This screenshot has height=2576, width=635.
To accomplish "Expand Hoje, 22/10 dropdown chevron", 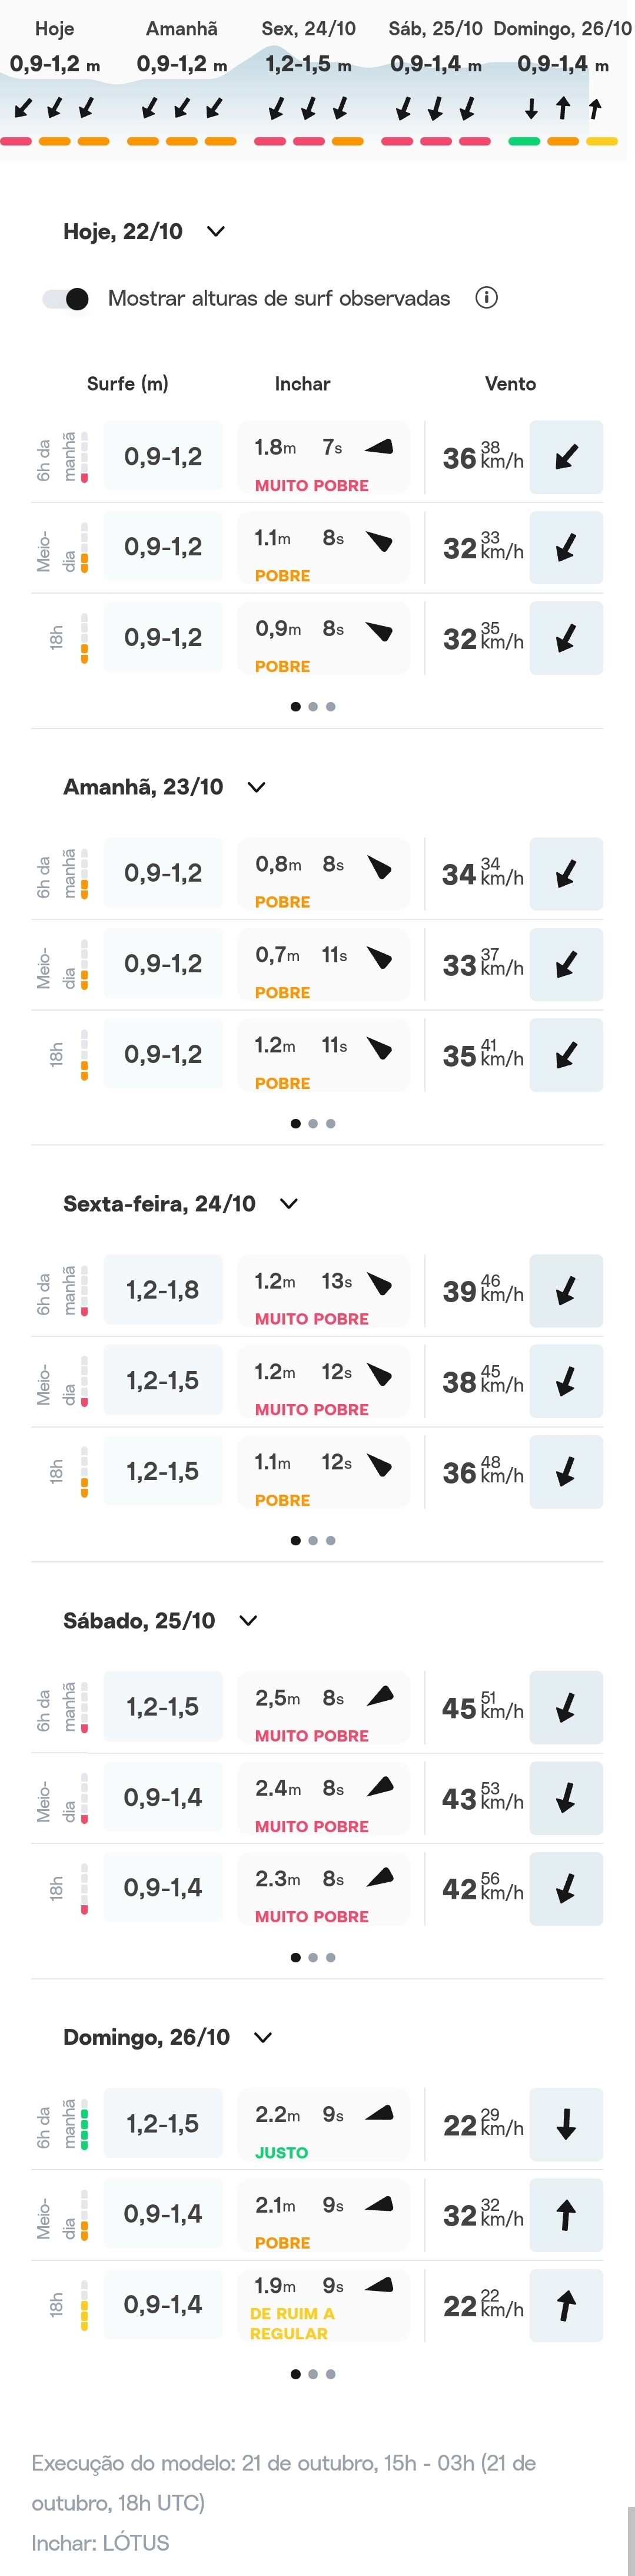I will click(x=216, y=232).
